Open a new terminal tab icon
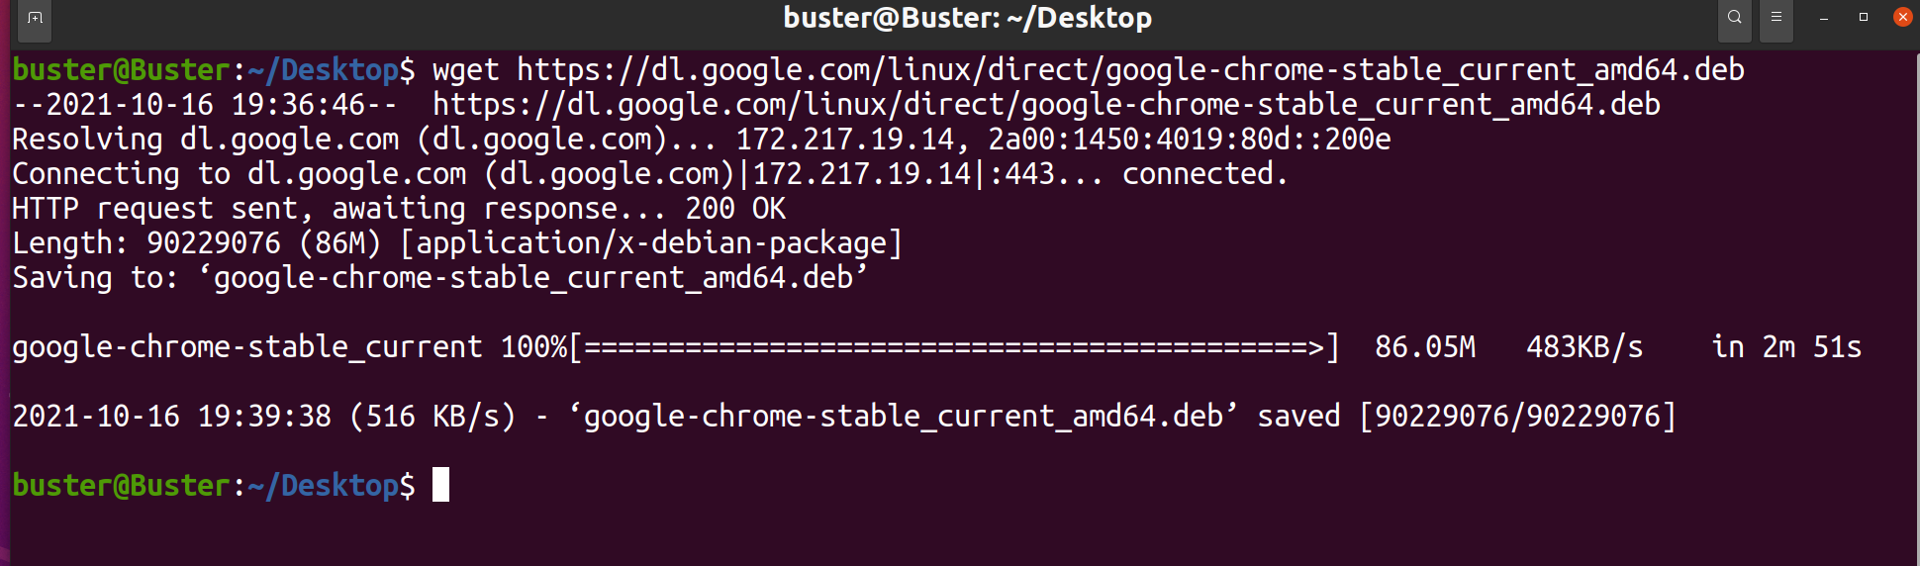Viewport: 1920px width, 566px height. 35,19
